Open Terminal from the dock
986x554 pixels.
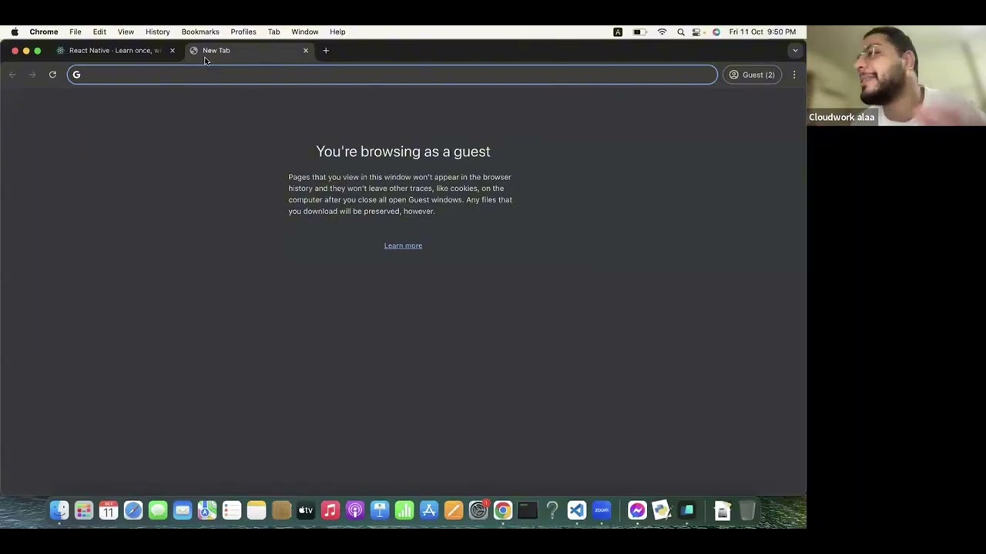pos(528,510)
